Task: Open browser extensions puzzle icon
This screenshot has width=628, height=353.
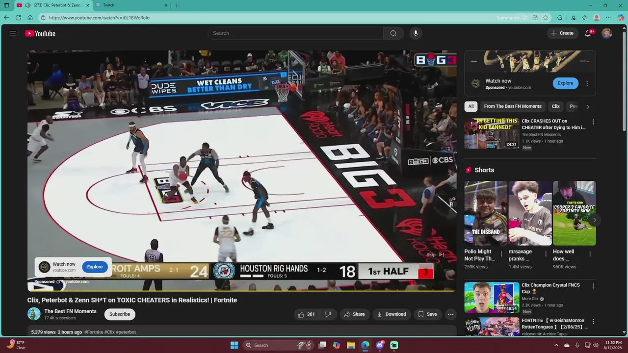Action: (560, 18)
